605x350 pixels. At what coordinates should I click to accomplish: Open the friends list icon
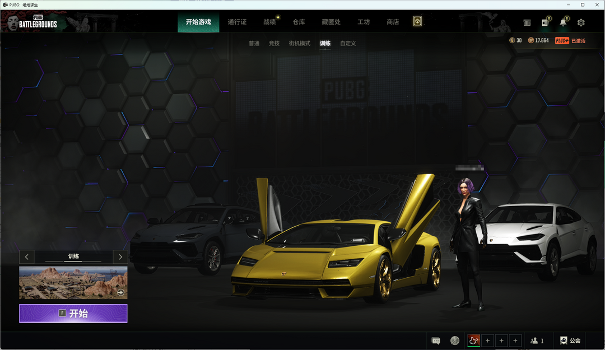pos(537,340)
